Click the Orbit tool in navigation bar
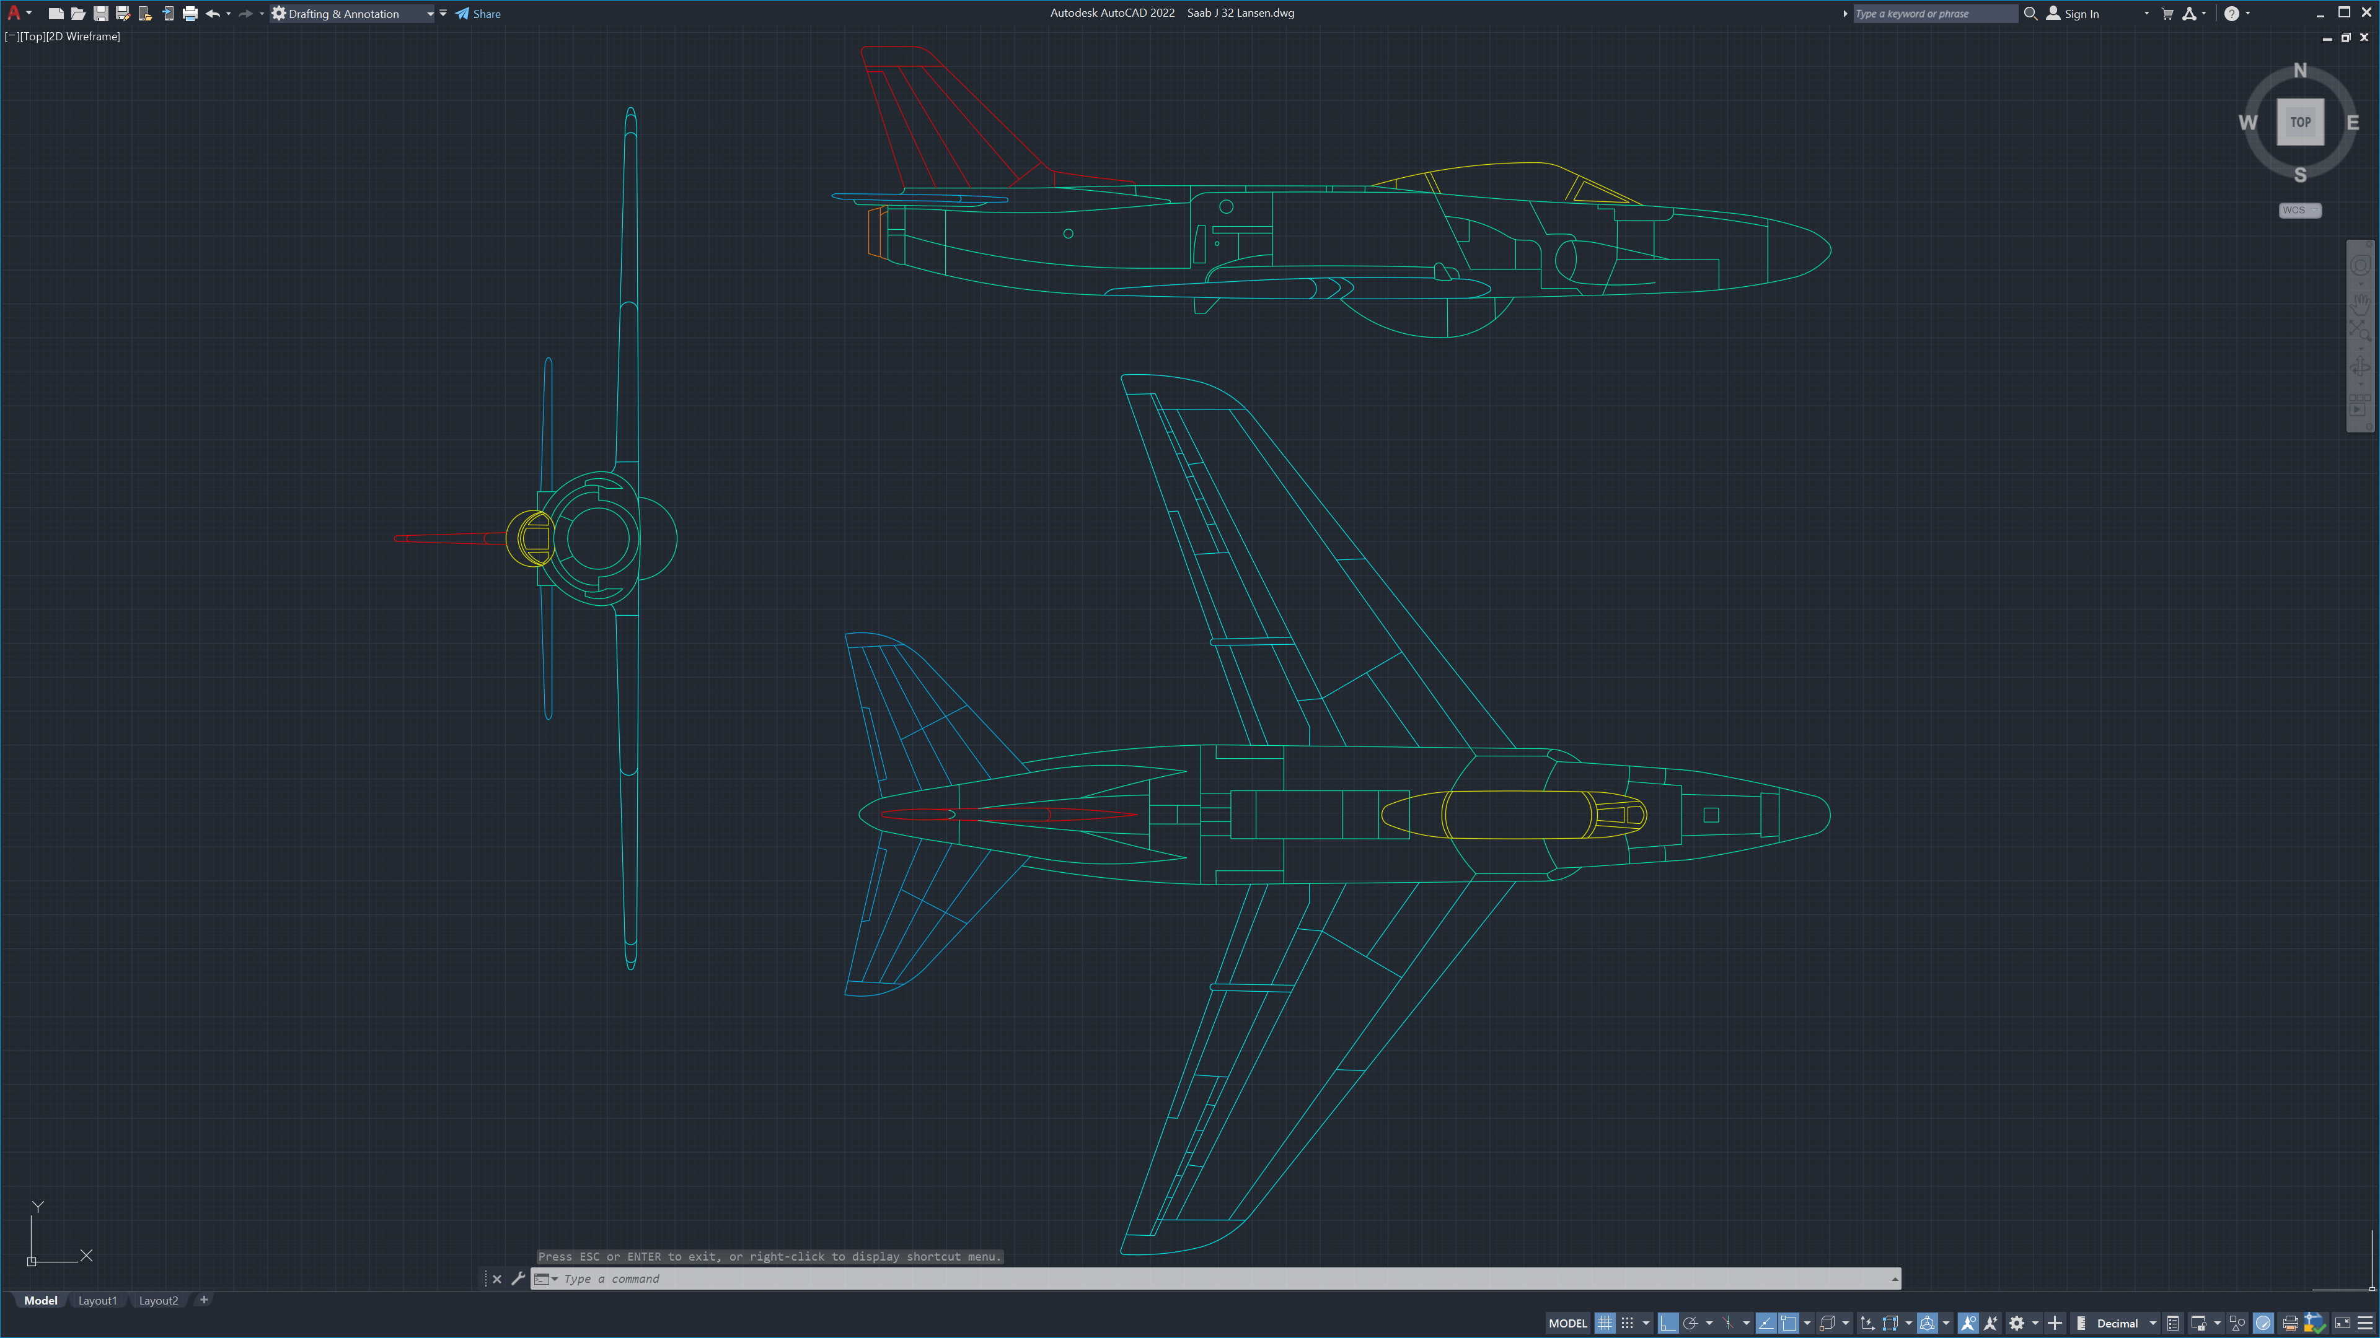Image resolution: width=2380 pixels, height=1338 pixels. (2361, 367)
